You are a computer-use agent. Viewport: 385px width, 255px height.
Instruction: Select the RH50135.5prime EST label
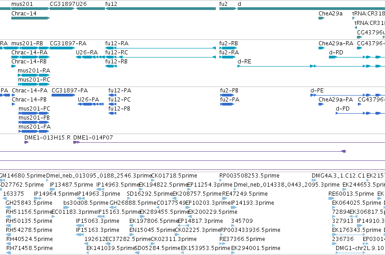(x=29, y=221)
